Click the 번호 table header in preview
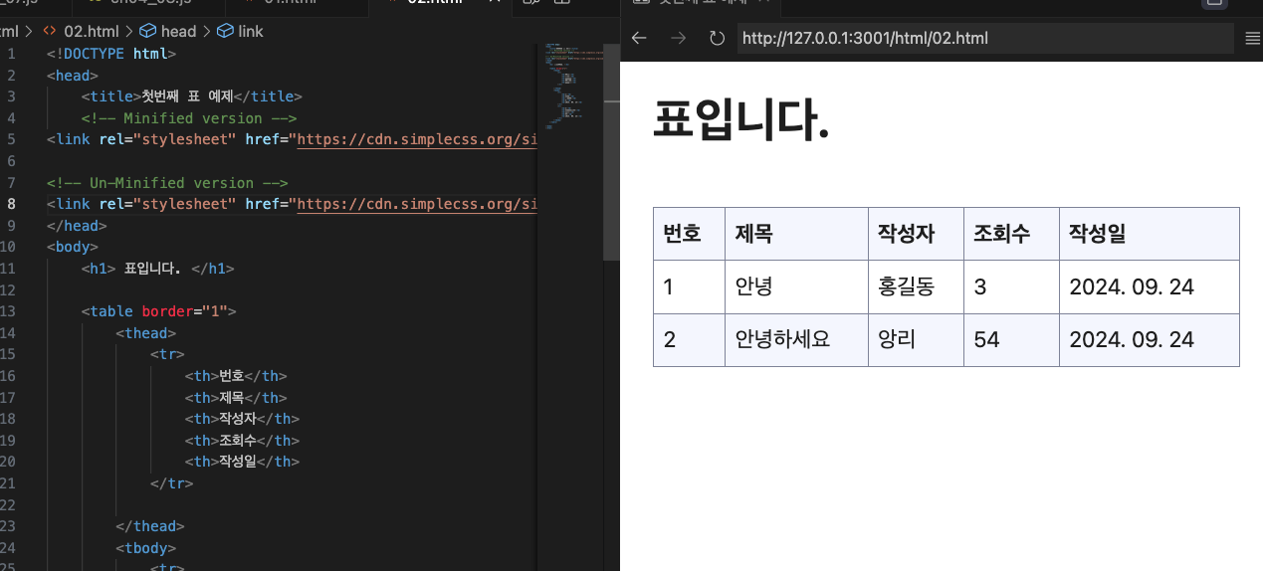Viewport: 1263px width, 571px height. click(x=689, y=234)
